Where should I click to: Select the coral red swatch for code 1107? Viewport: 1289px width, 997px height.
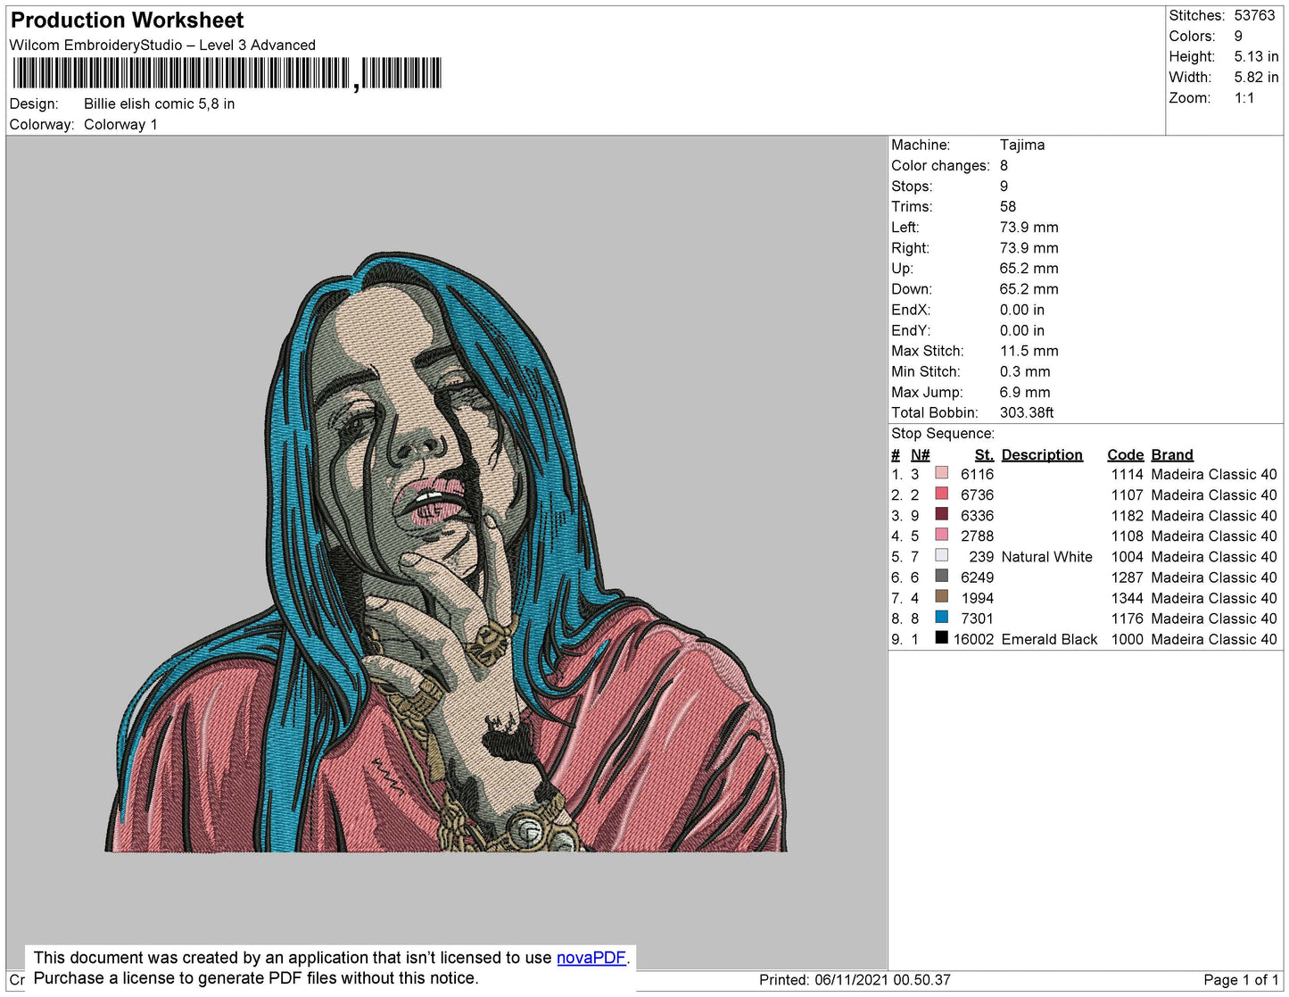click(941, 494)
